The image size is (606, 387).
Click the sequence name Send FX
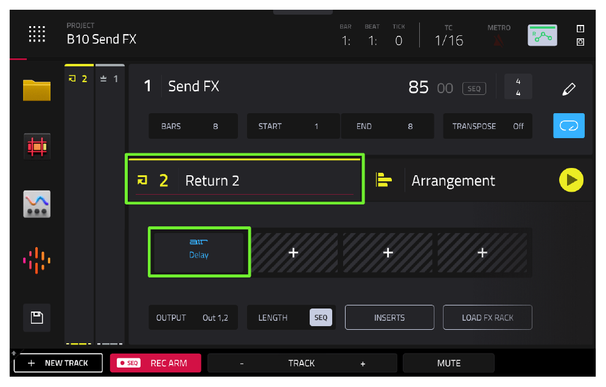(x=193, y=86)
